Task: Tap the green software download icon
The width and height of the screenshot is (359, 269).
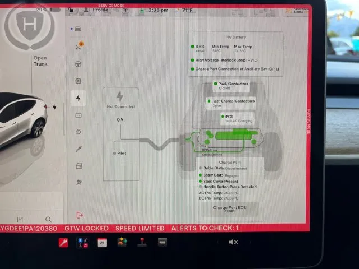Action: [142, 11]
